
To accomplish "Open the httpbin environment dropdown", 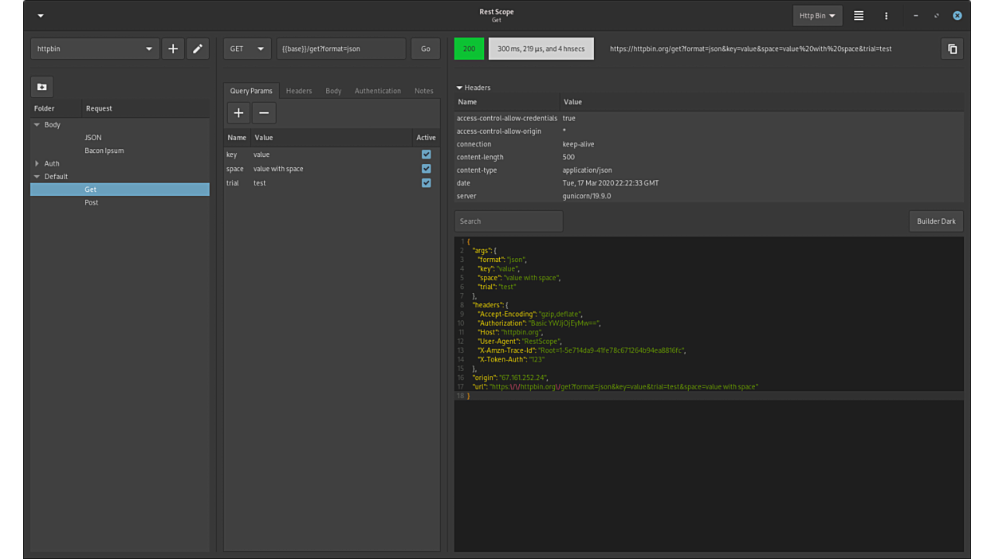I will click(x=95, y=49).
